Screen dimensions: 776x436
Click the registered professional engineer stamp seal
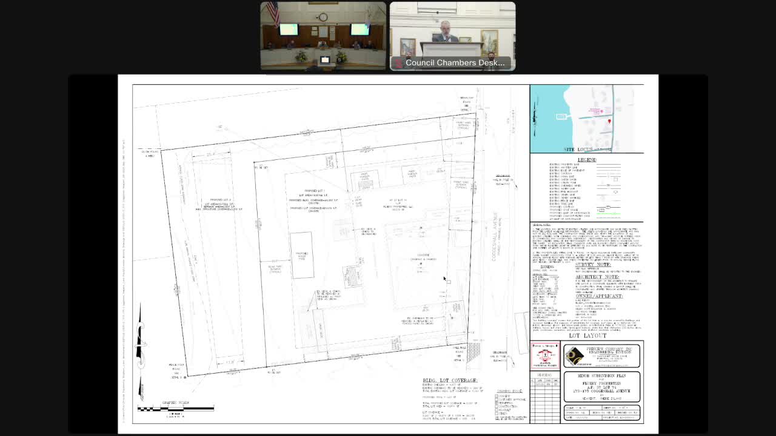545,355
